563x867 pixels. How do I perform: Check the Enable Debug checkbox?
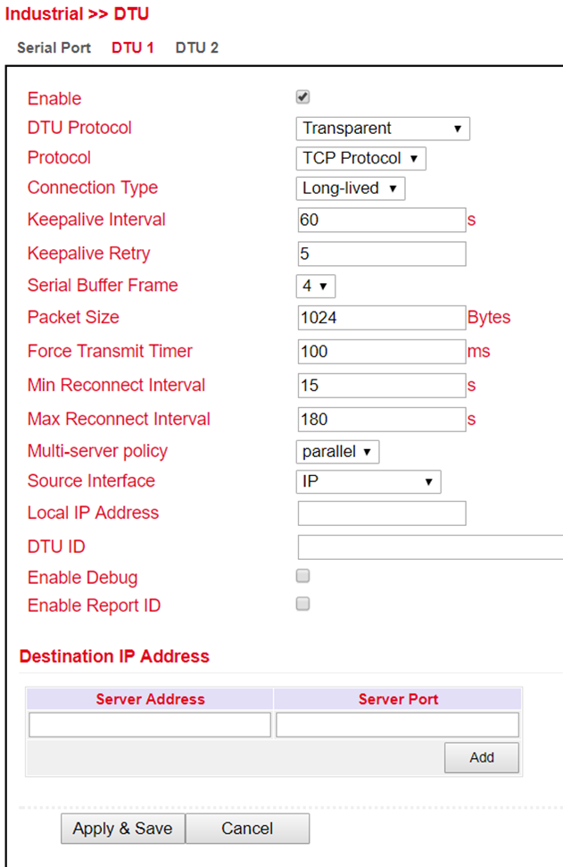pyautogui.click(x=302, y=576)
